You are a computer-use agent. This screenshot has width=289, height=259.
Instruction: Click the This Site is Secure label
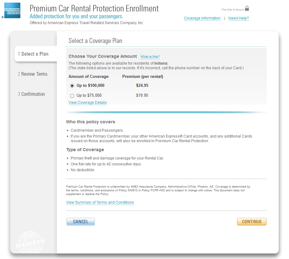click(x=232, y=9)
